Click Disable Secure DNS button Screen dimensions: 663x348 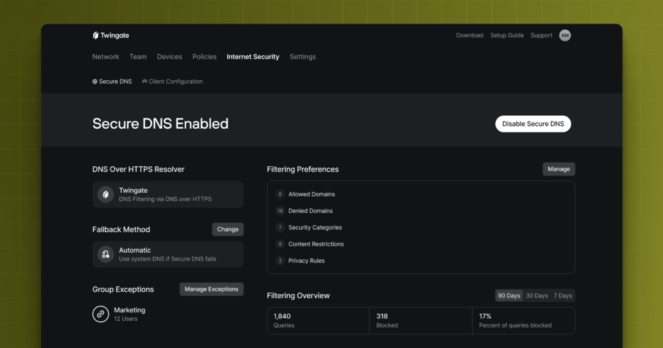534,124
